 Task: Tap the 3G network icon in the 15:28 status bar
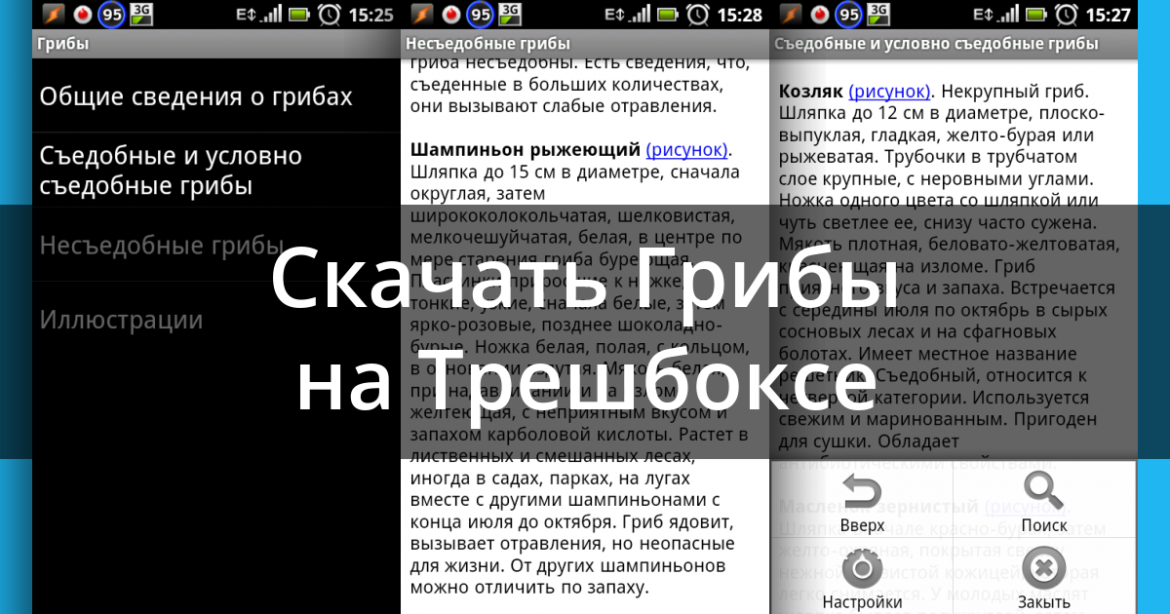(x=510, y=13)
